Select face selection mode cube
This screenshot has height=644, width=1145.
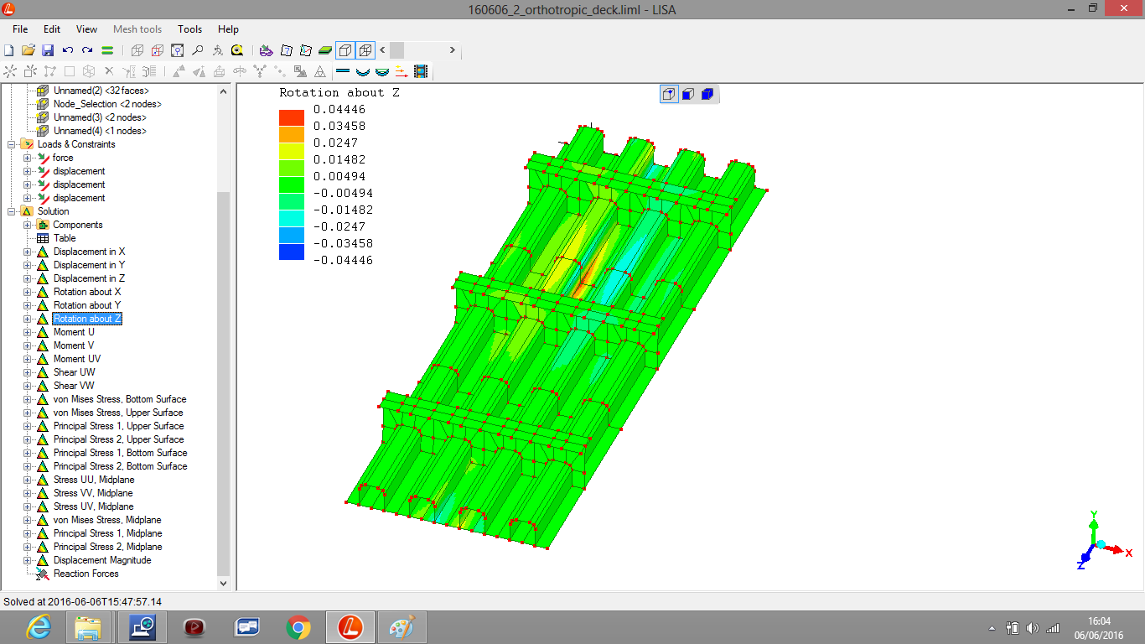(x=688, y=94)
